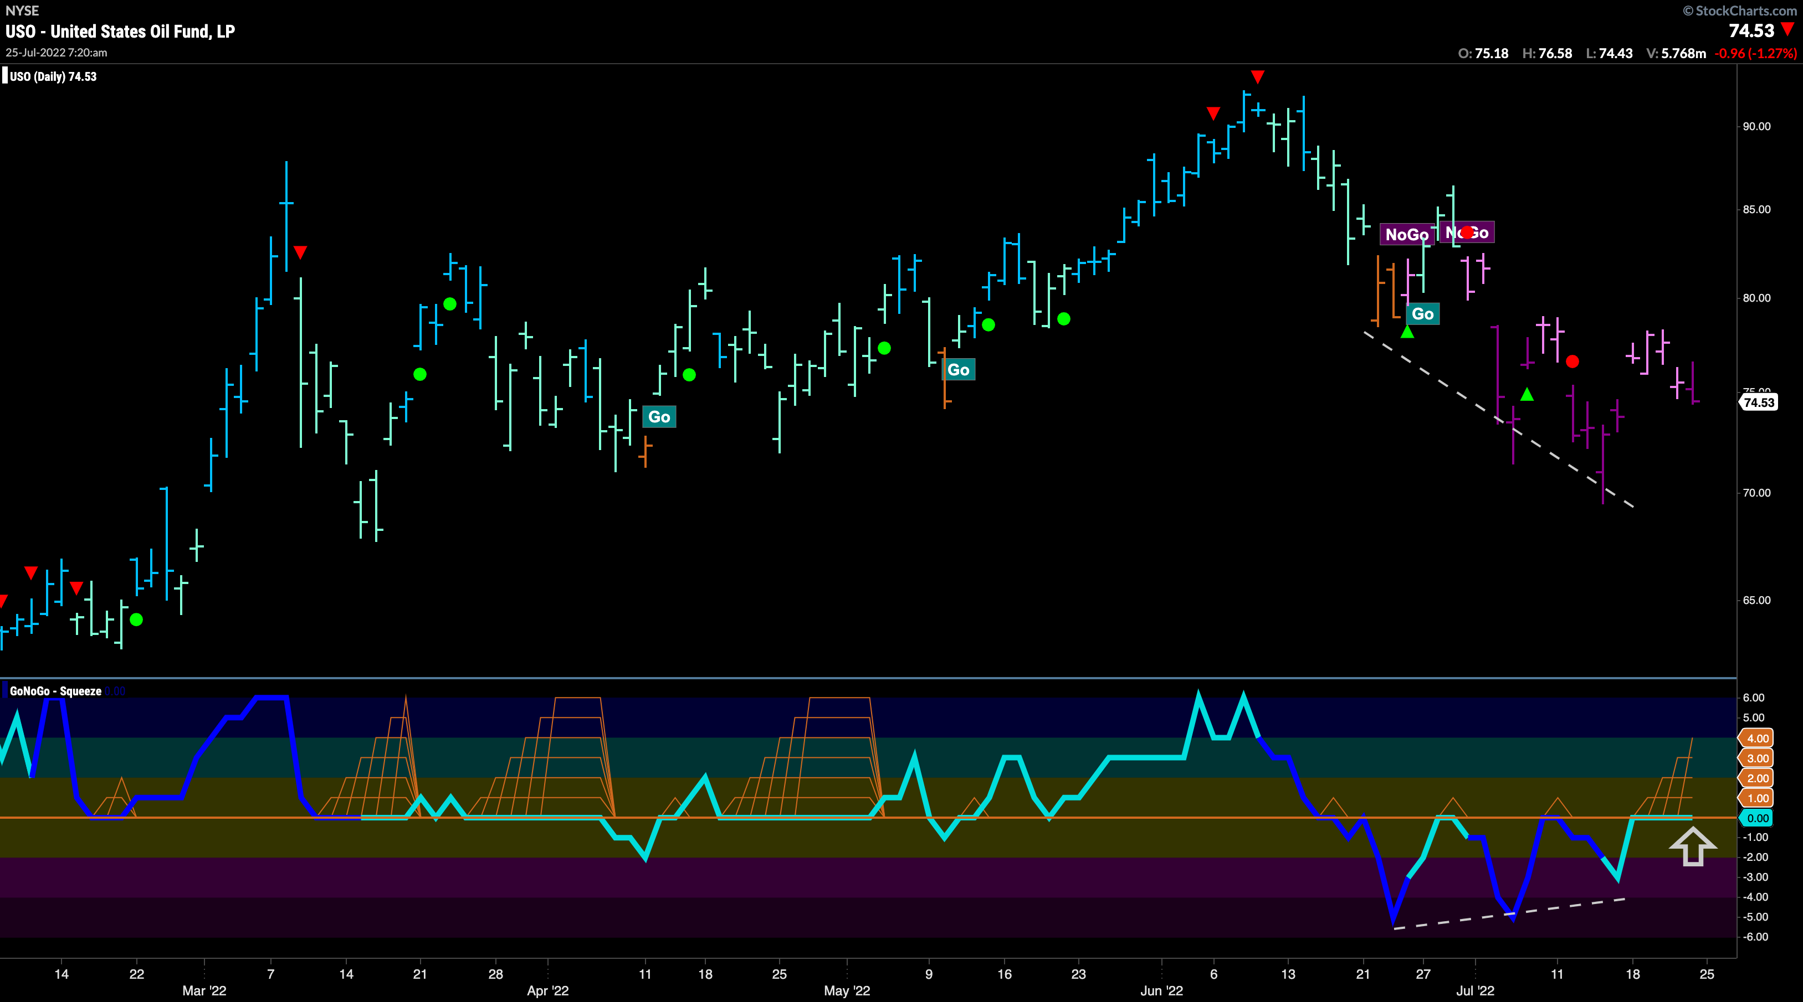Click the orange 3.00 squeeze level tag

pos(1757,758)
